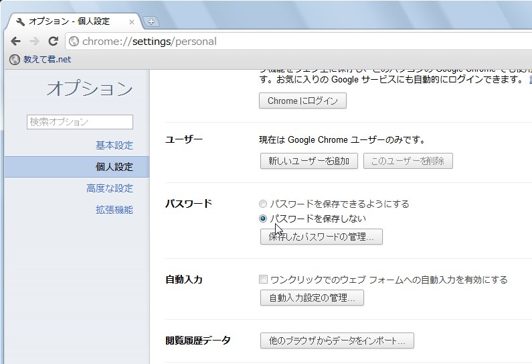Viewport: 532px width, 364px height.
Task: Select 個人設定 in the sidebar
Action: (x=77, y=167)
